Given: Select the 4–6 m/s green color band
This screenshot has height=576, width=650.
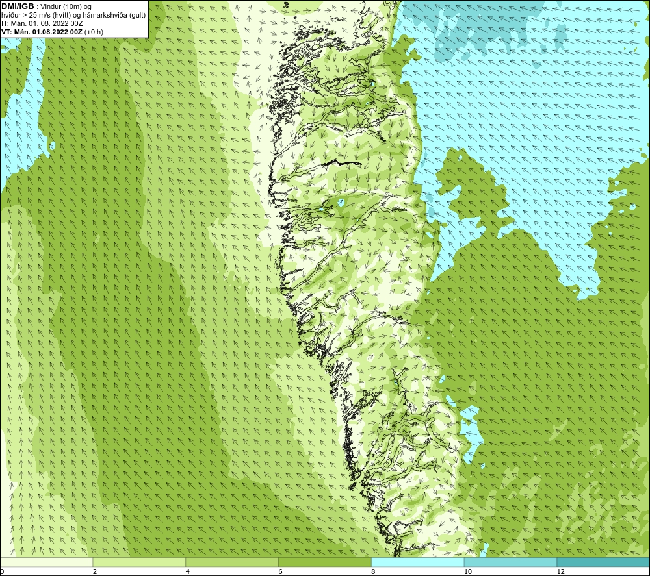Looking at the screenshot, I should click(232, 562).
